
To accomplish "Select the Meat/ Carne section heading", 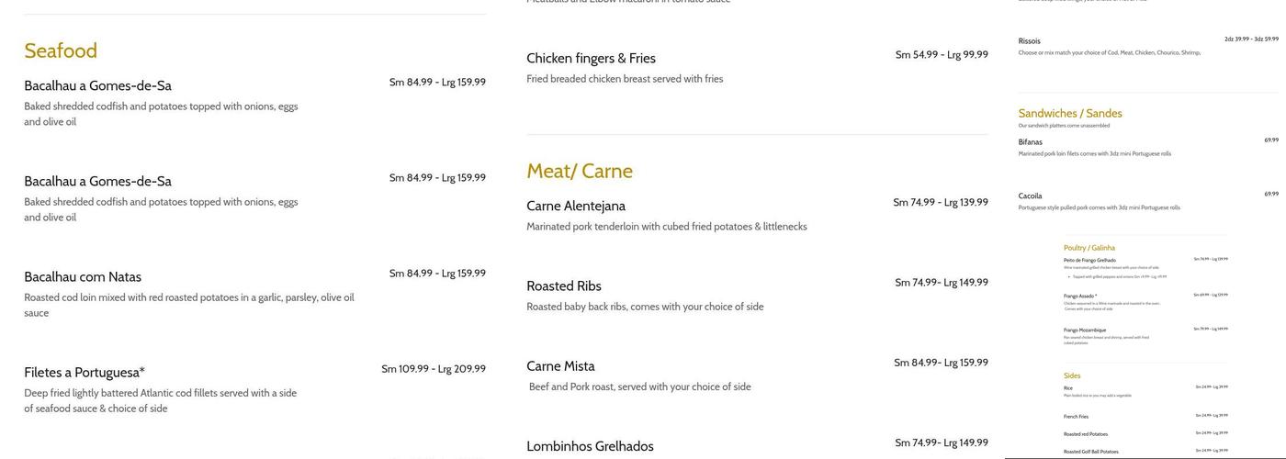I will (580, 172).
